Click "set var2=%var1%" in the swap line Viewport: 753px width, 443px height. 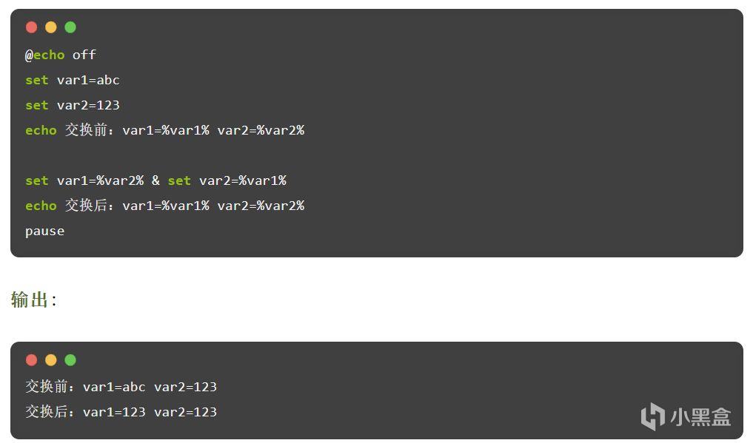click(x=227, y=180)
